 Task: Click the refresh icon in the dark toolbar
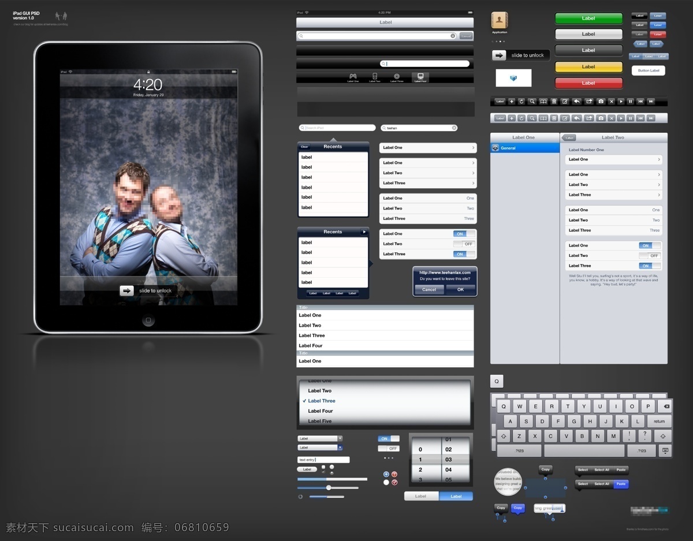pos(521,102)
